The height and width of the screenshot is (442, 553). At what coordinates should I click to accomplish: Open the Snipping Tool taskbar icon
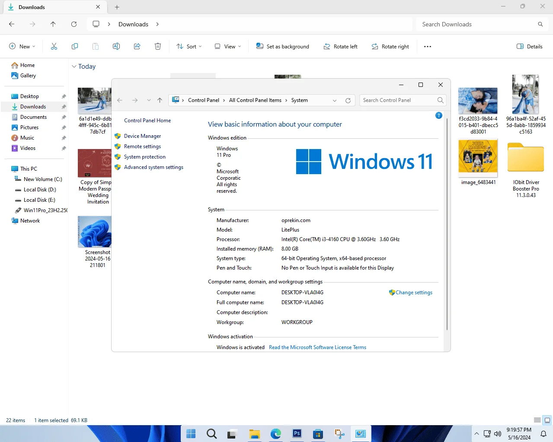tap(339, 433)
